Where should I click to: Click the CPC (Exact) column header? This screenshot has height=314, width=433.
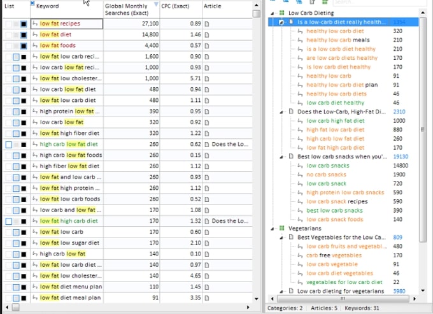(x=181, y=10)
